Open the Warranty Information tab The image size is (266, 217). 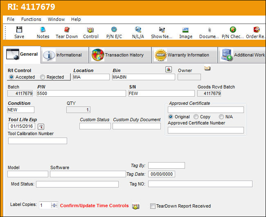[185, 55]
